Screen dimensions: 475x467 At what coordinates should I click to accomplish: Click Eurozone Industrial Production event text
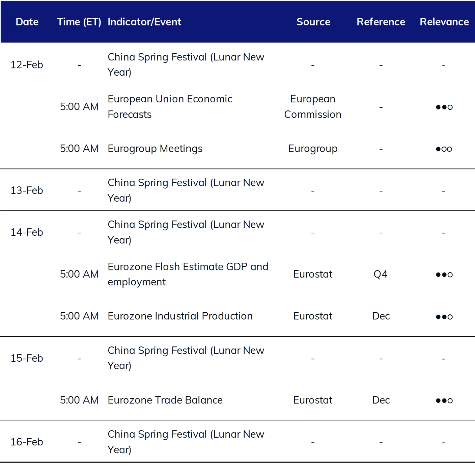[x=180, y=316]
